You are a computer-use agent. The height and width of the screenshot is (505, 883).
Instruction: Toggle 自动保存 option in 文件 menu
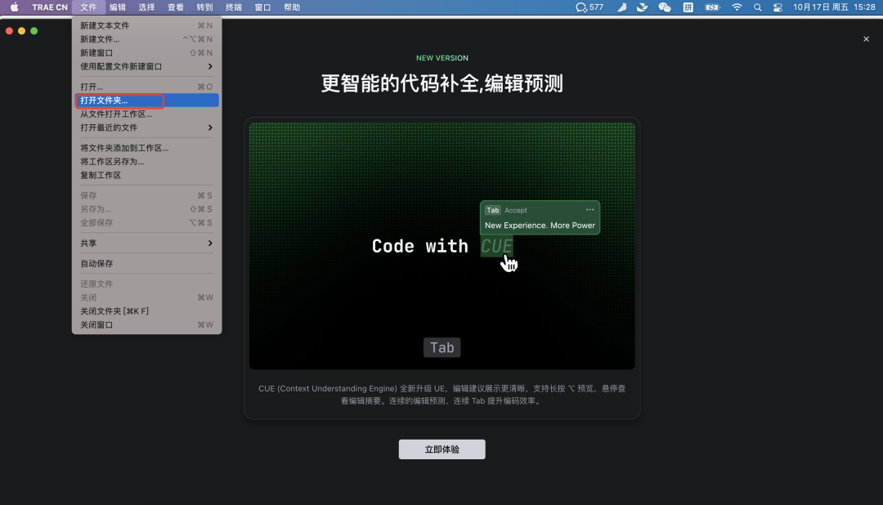point(146,263)
